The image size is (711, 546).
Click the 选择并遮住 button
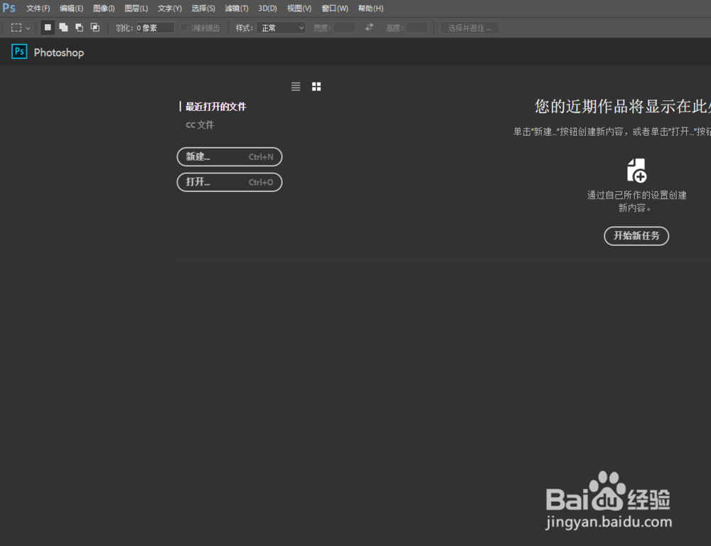click(470, 28)
